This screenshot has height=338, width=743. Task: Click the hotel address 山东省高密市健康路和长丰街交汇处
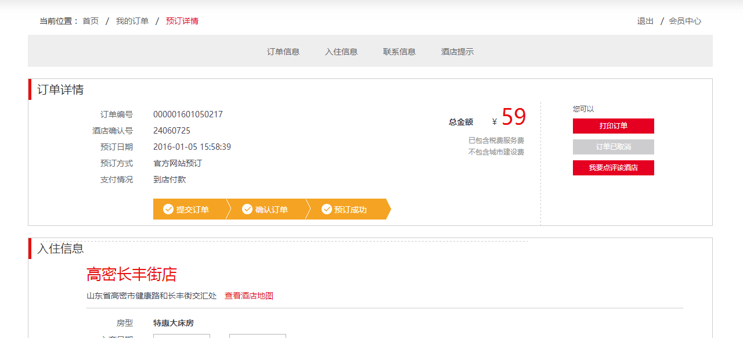pyautogui.click(x=152, y=296)
